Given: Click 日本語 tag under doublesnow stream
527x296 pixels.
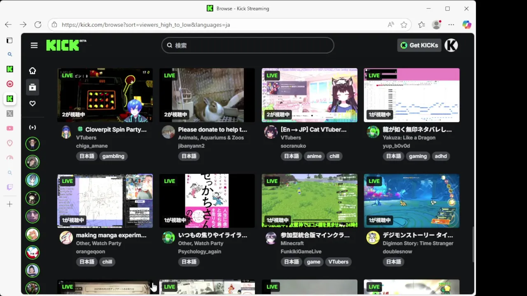Looking at the screenshot, I should (x=394, y=262).
